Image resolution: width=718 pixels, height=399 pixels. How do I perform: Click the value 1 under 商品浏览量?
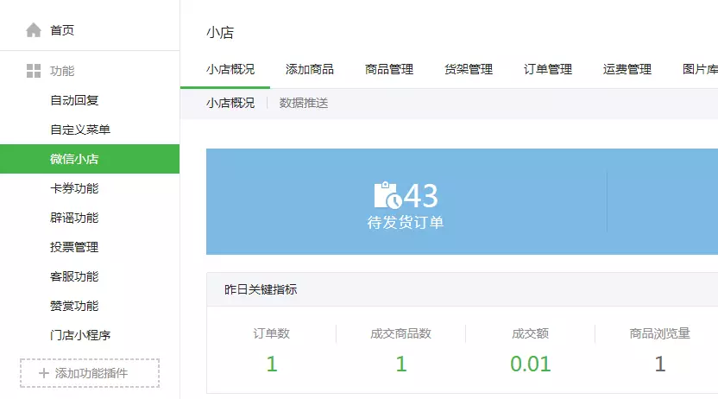660,364
